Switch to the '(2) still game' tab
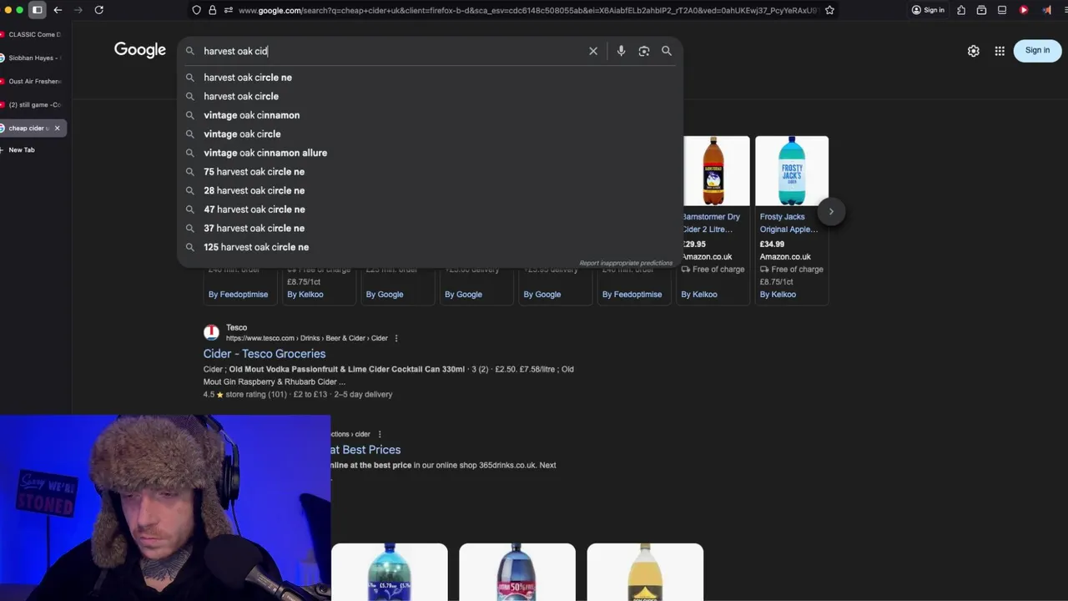 tap(33, 104)
